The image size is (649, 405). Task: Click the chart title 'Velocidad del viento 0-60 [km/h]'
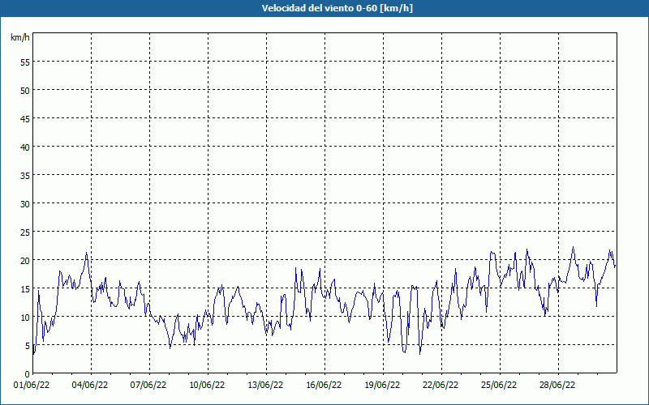click(x=337, y=8)
